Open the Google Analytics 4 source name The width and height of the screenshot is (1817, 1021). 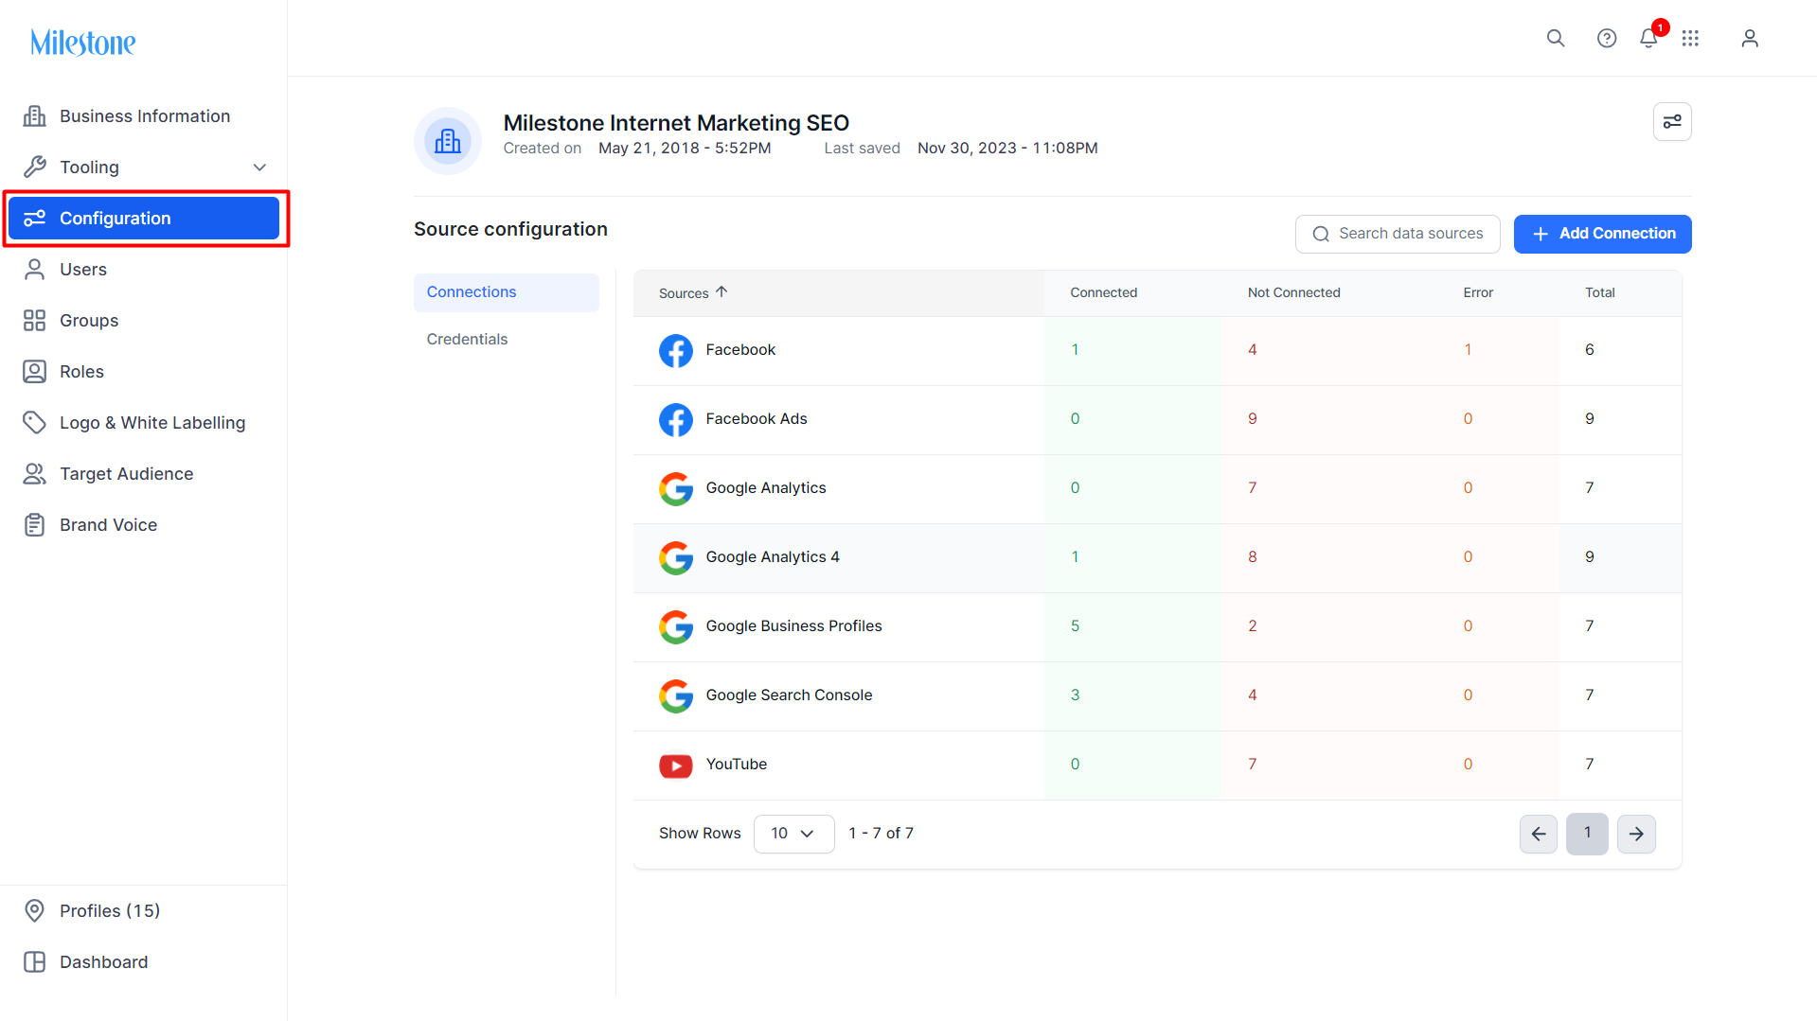[773, 557]
